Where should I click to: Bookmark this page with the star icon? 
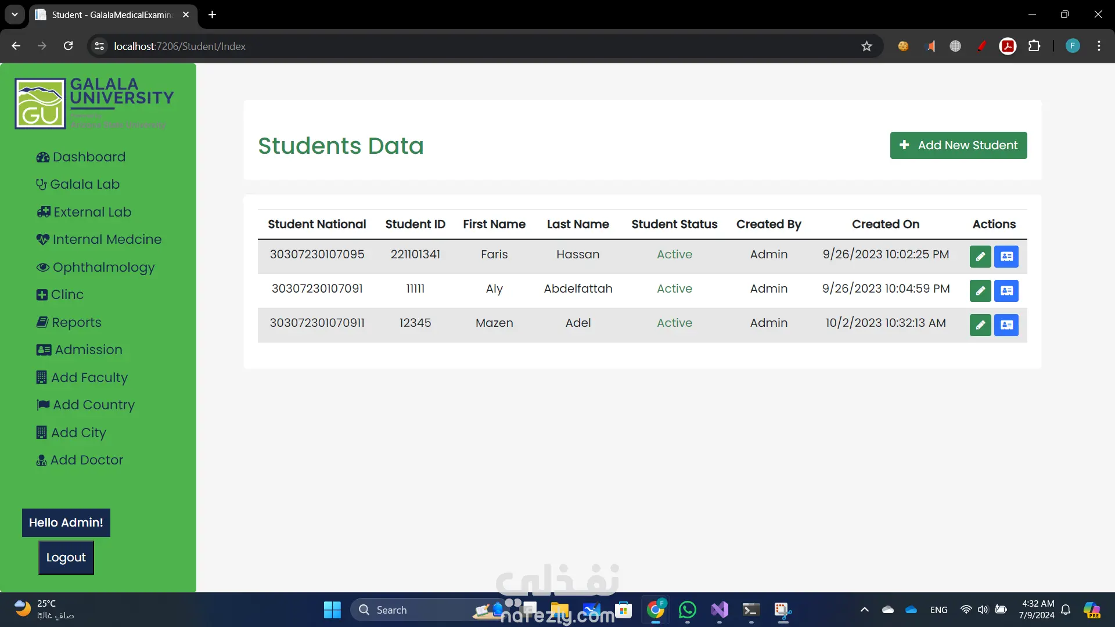(x=866, y=46)
